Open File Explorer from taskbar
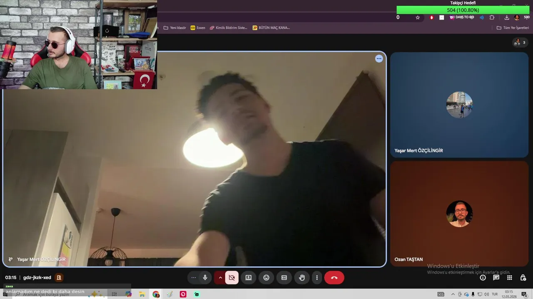This screenshot has width=533, height=299. (x=142, y=294)
